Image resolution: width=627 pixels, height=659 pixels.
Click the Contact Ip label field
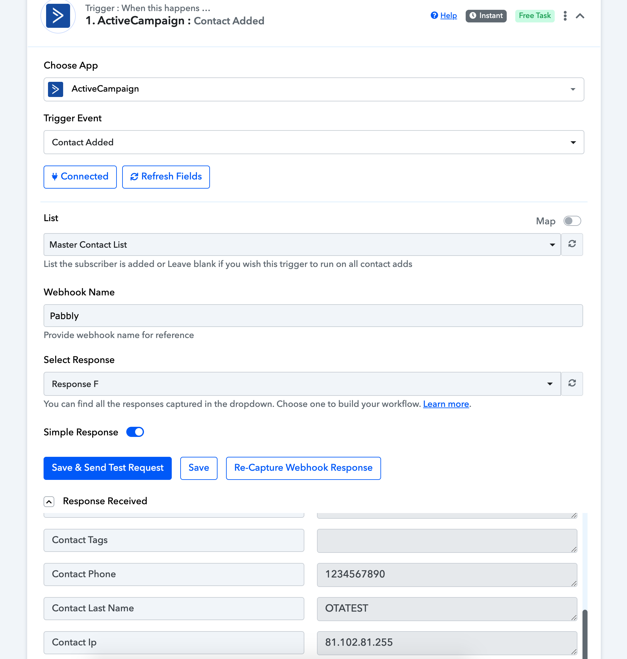tap(174, 643)
